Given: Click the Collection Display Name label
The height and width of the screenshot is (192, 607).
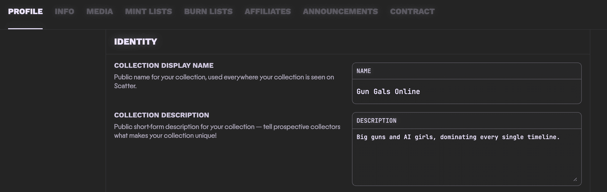Looking at the screenshot, I should (x=164, y=66).
